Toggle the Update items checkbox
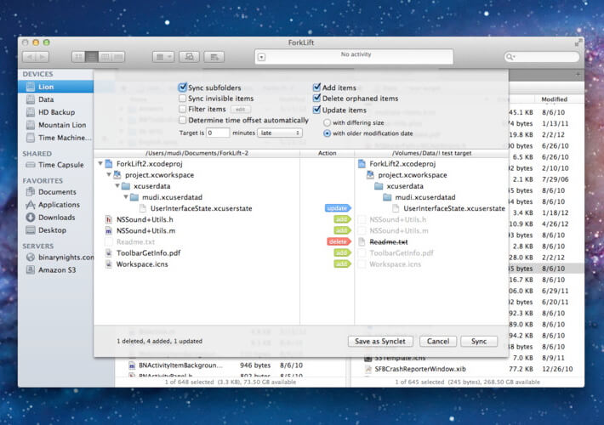The image size is (604, 425). pyautogui.click(x=316, y=110)
